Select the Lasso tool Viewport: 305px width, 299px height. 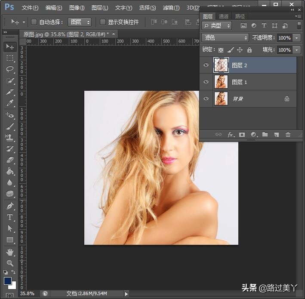(x=10, y=69)
